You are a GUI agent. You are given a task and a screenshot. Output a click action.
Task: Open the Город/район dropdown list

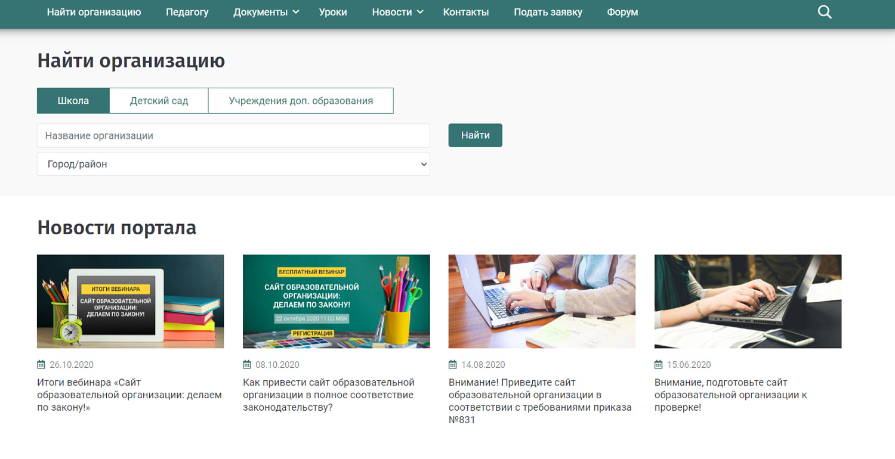(233, 165)
